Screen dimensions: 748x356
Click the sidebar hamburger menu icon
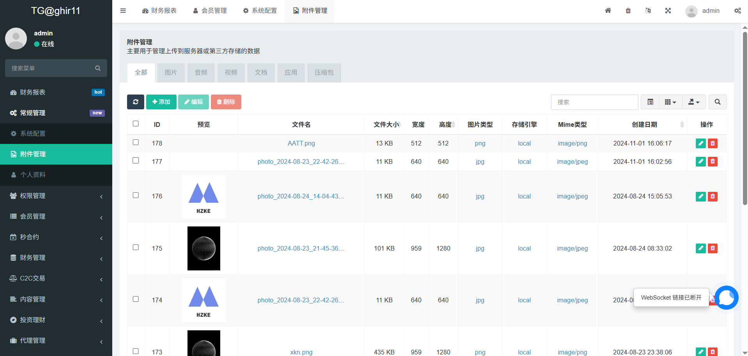[123, 11]
